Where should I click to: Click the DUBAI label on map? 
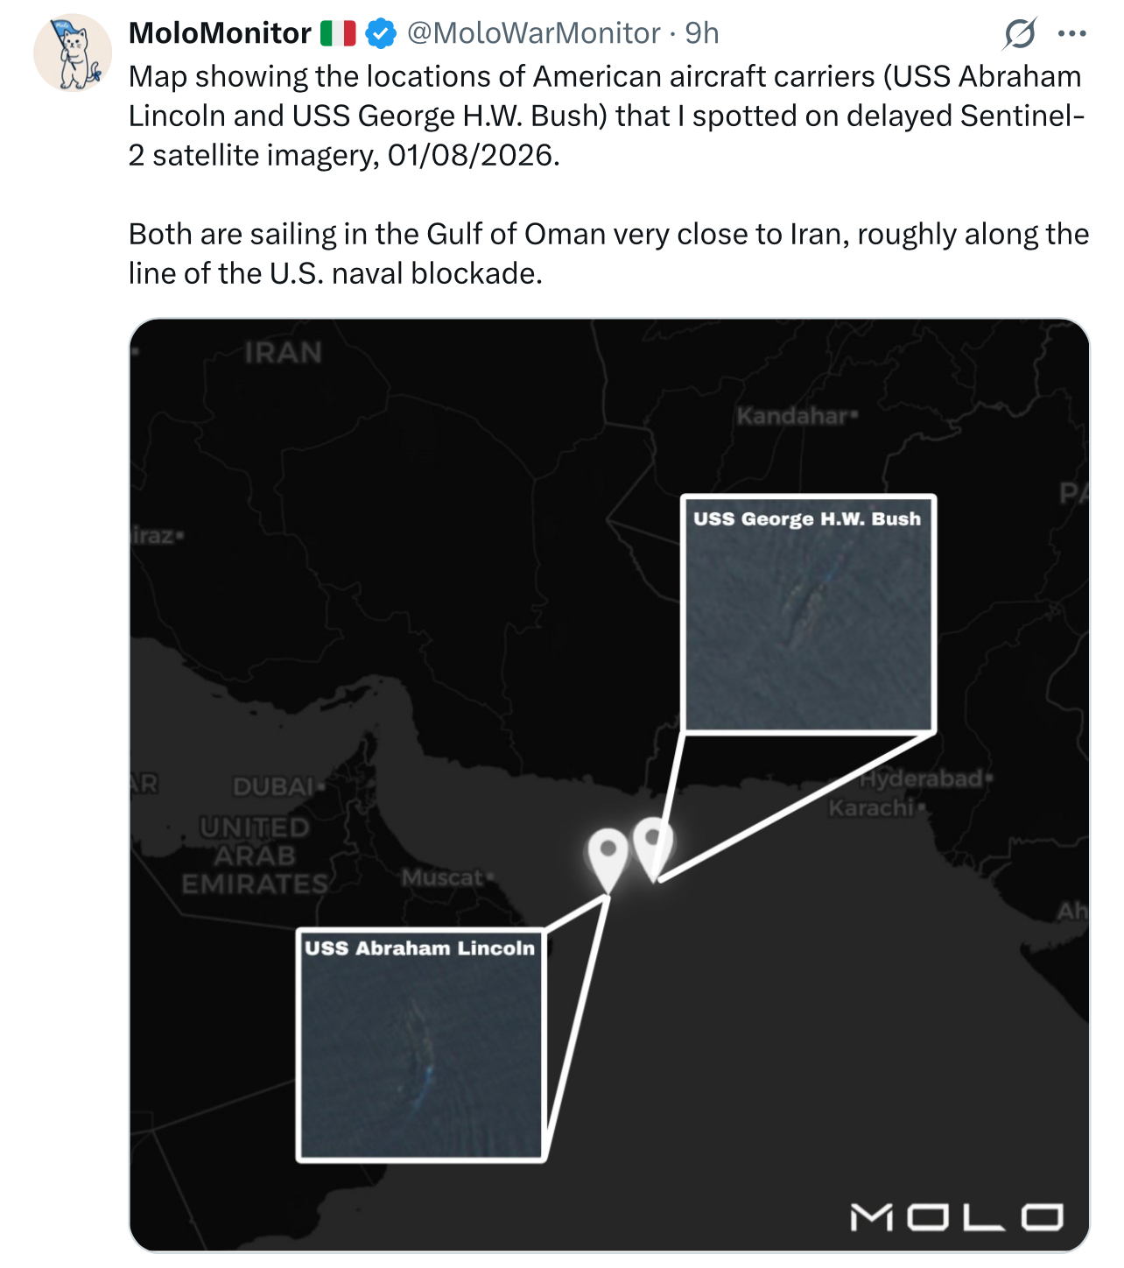tap(277, 786)
